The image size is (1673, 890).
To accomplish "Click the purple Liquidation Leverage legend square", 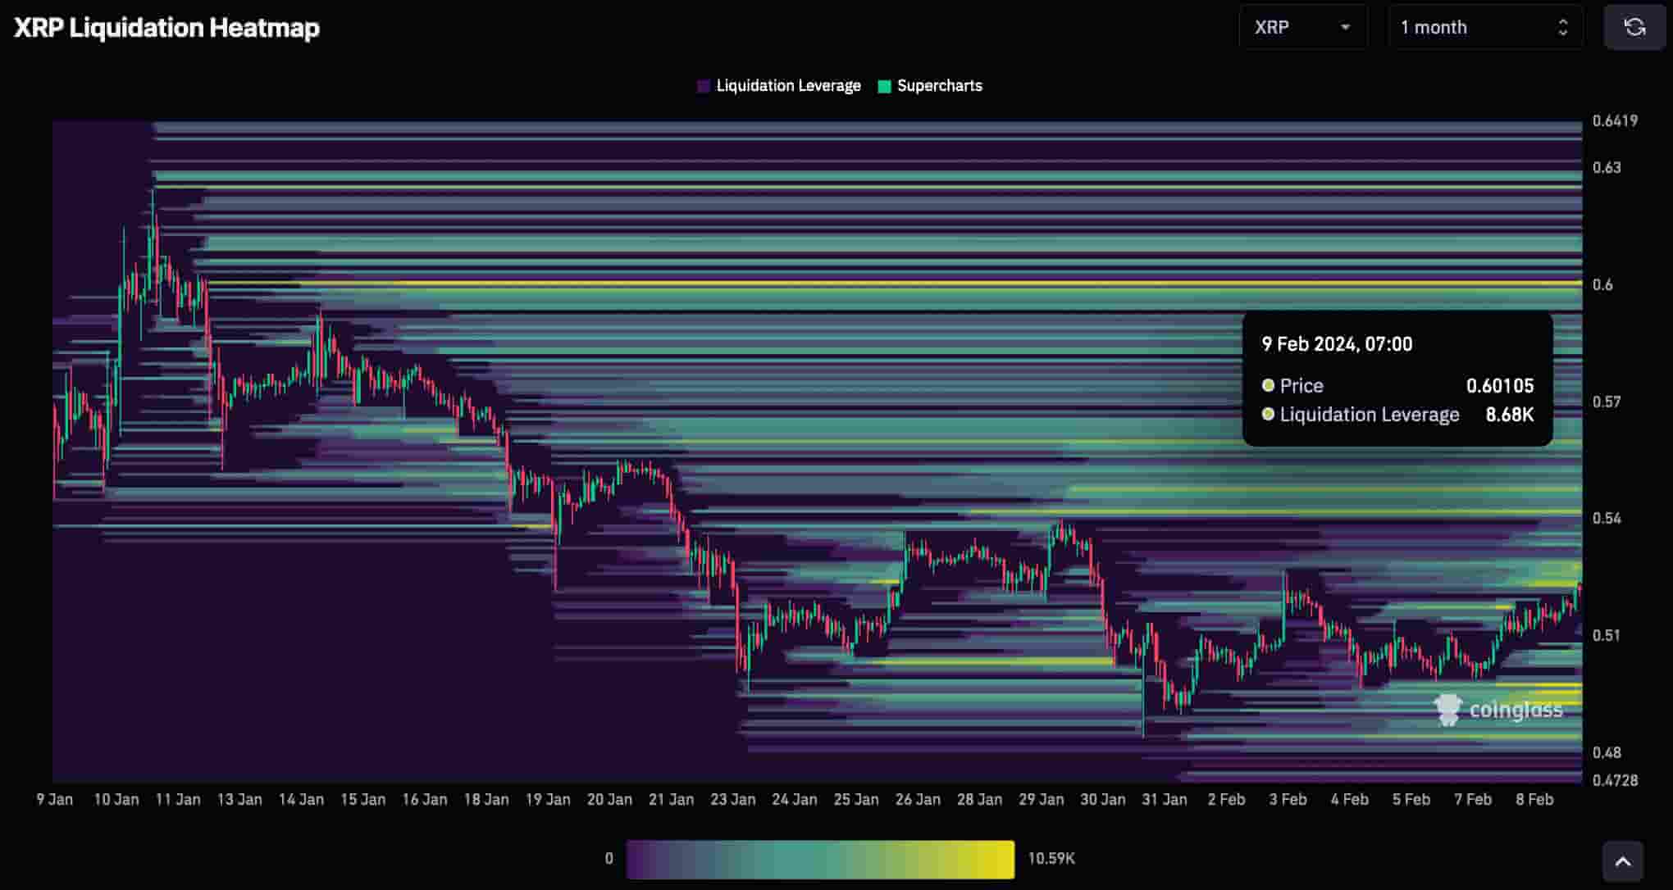I will click(703, 86).
